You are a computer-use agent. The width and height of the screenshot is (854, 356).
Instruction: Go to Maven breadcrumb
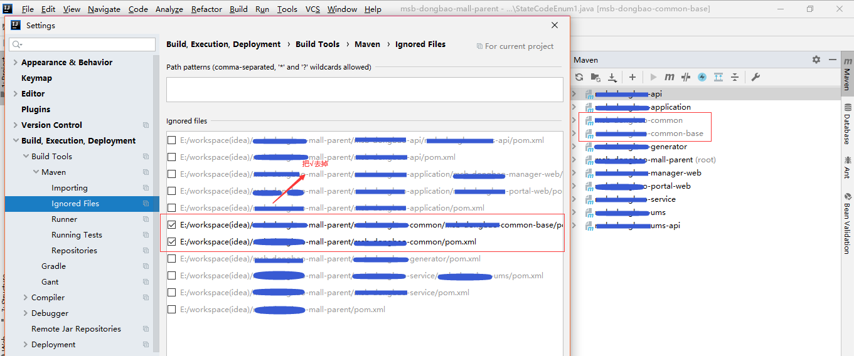pyautogui.click(x=367, y=45)
